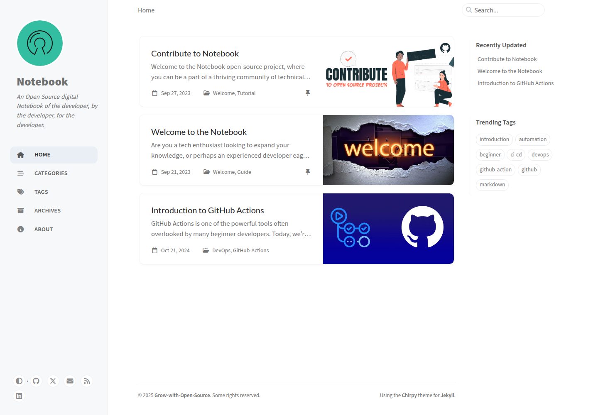Select the 'devops' trending tag

pos(540,155)
